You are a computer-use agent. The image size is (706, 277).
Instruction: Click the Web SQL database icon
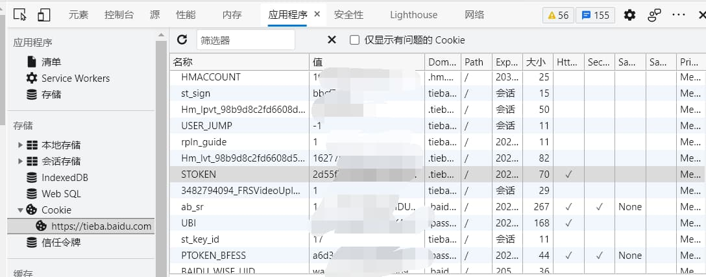[x=32, y=194]
